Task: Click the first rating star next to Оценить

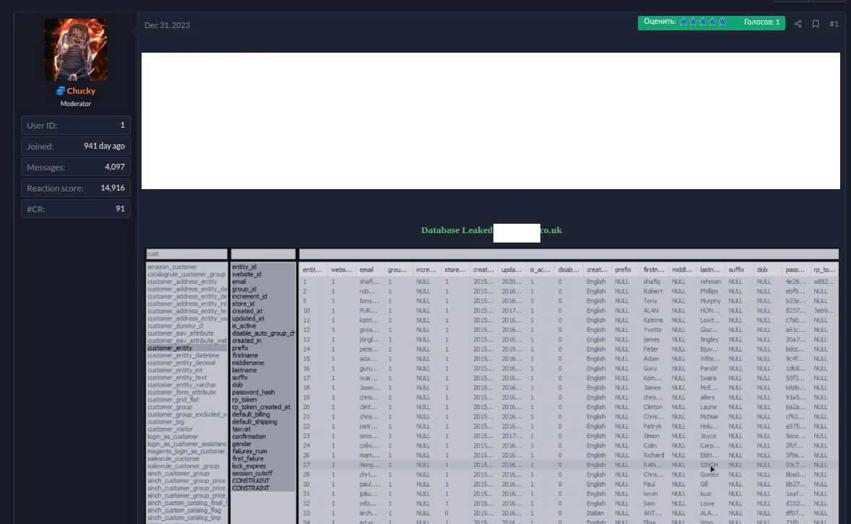Action: pyautogui.click(x=682, y=22)
